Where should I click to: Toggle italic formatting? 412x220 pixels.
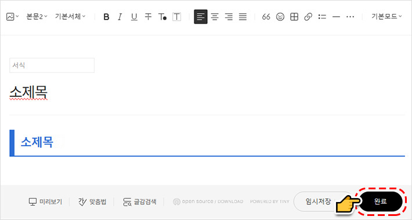tap(120, 17)
